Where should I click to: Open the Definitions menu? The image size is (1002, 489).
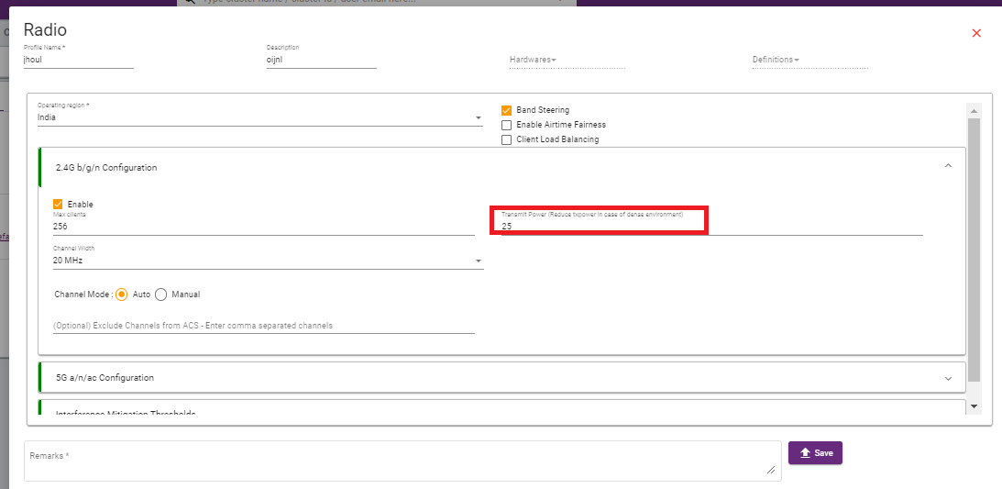tap(776, 61)
